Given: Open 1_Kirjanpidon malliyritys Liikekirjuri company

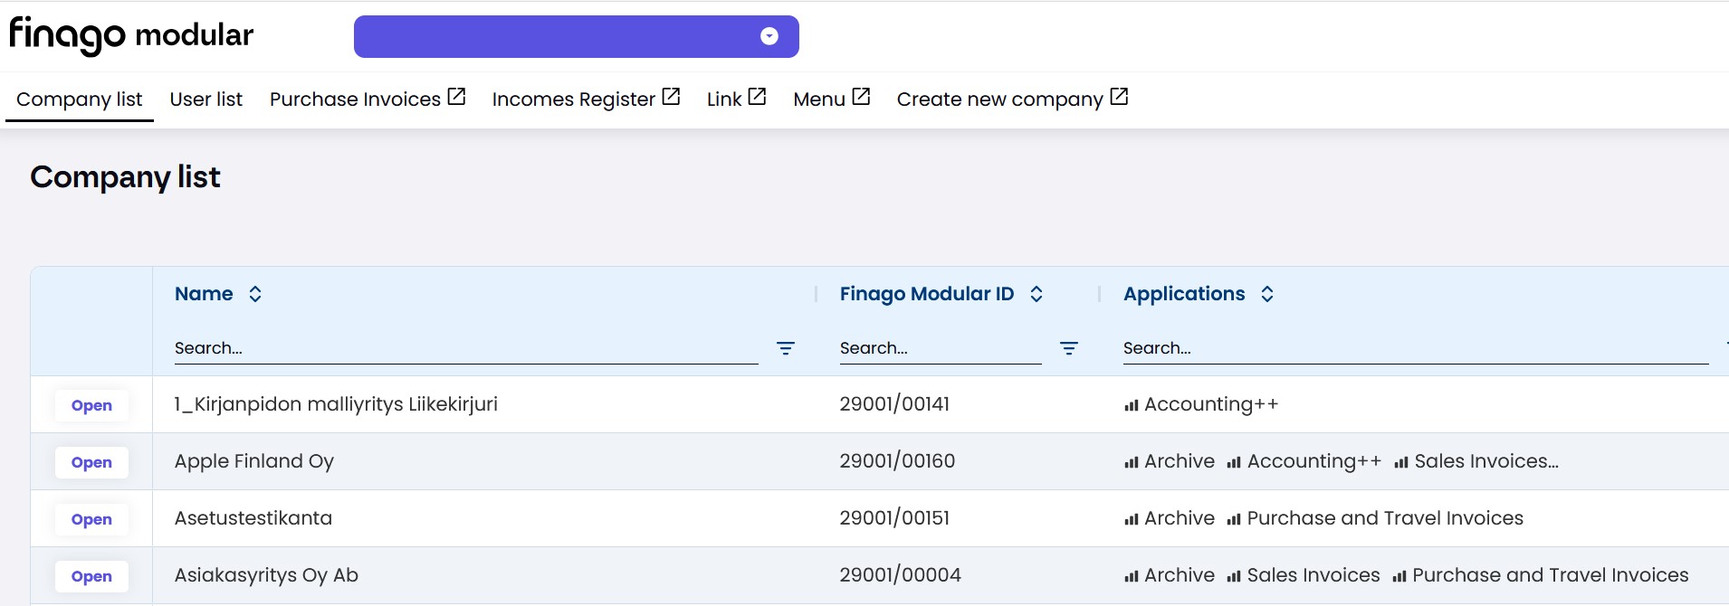Looking at the screenshot, I should pos(91,405).
